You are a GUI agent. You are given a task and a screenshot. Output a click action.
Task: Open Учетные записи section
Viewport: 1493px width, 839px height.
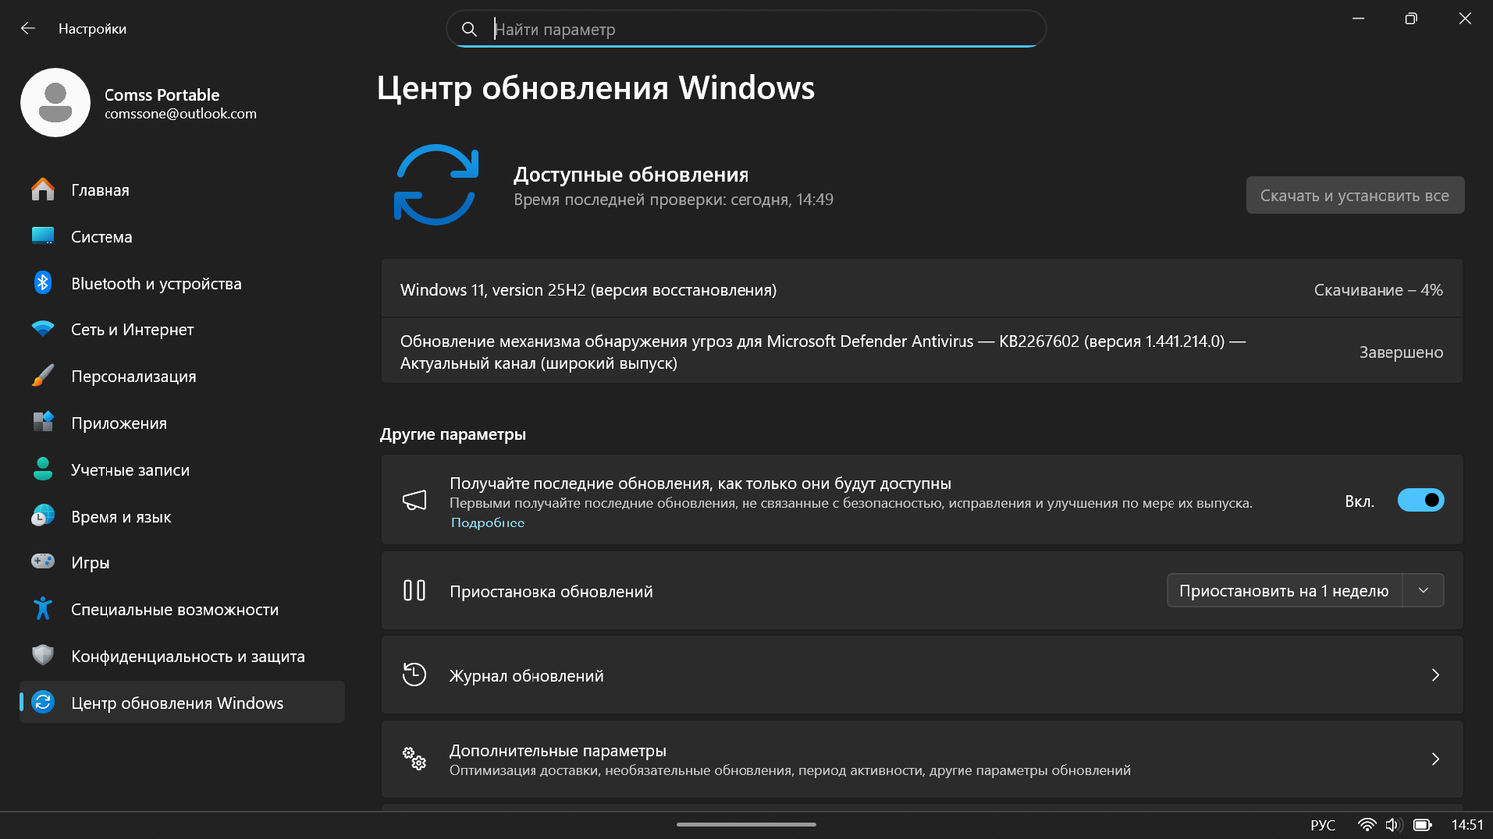click(182, 469)
